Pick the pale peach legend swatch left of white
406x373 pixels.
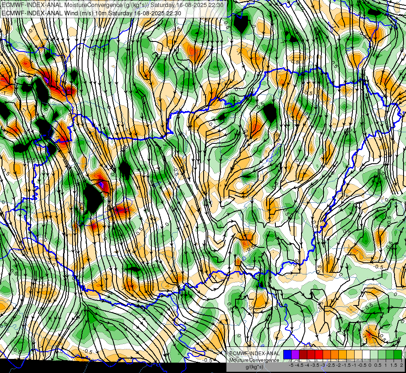tap(358, 354)
